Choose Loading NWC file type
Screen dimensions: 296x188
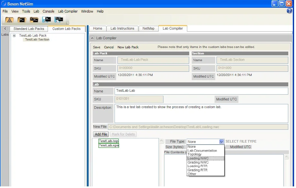(x=205, y=158)
